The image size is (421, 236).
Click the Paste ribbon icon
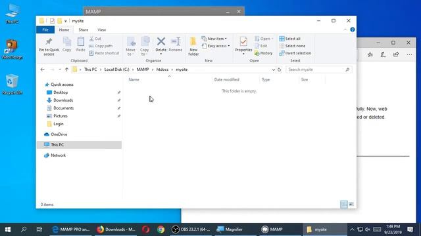pos(80,45)
